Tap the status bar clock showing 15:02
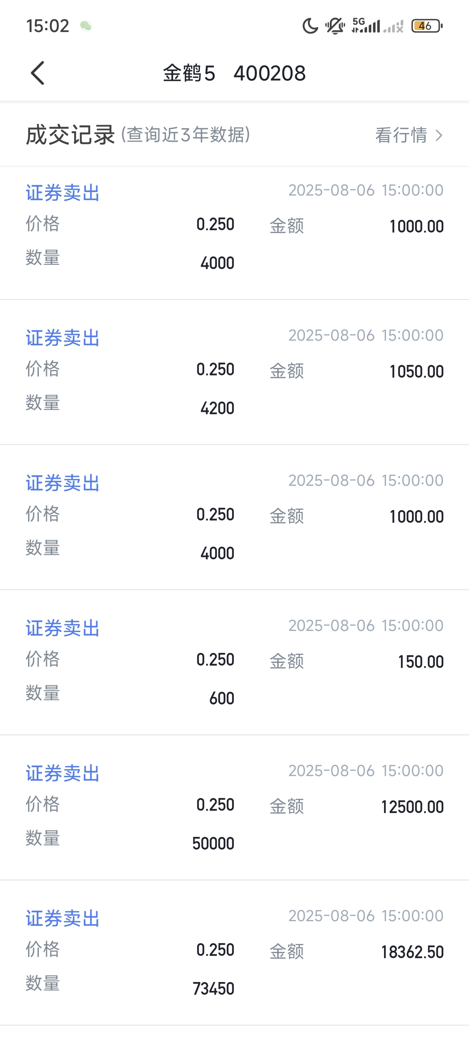The image size is (469, 1044). (x=48, y=26)
